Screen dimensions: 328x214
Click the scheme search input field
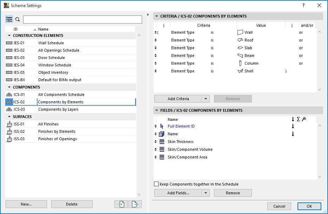point(82,19)
